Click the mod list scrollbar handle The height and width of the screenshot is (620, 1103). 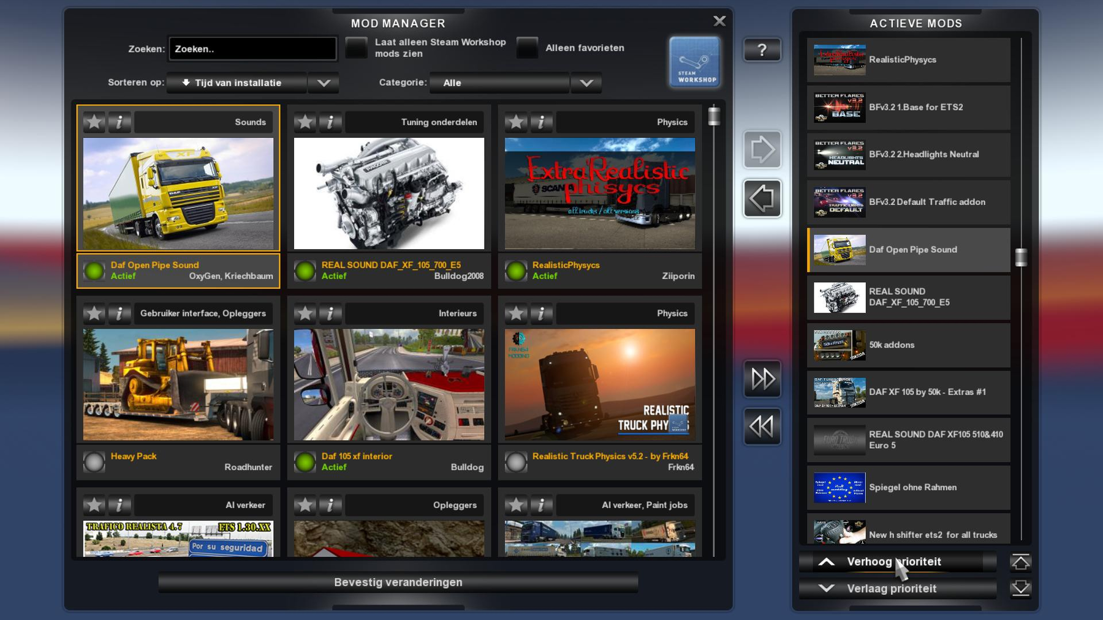714,116
